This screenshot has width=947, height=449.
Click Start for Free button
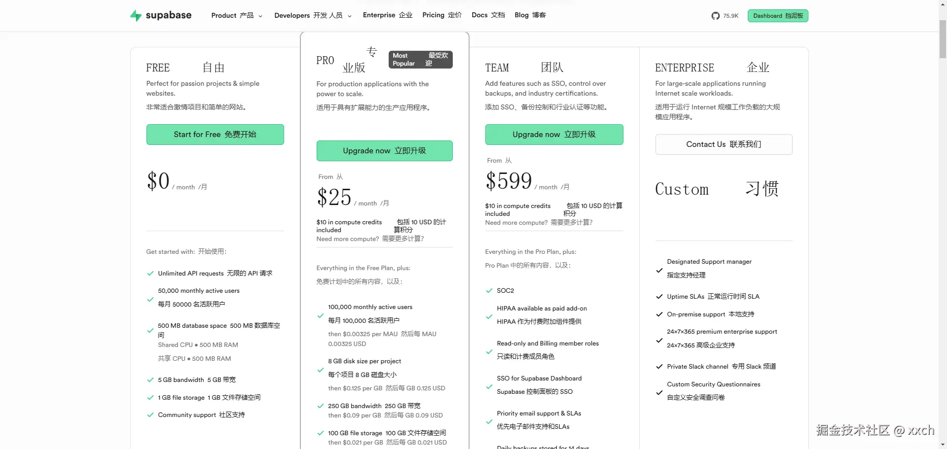click(215, 135)
